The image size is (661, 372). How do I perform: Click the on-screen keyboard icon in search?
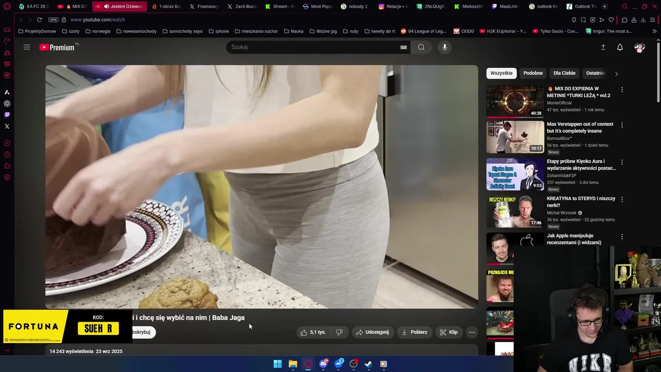[403, 47]
